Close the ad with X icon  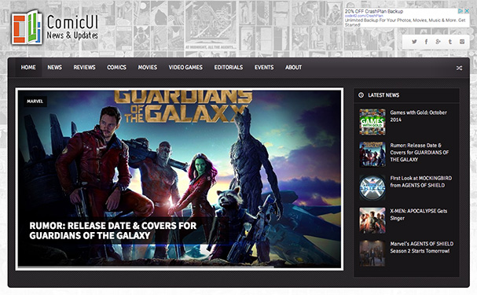(x=467, y=11)
